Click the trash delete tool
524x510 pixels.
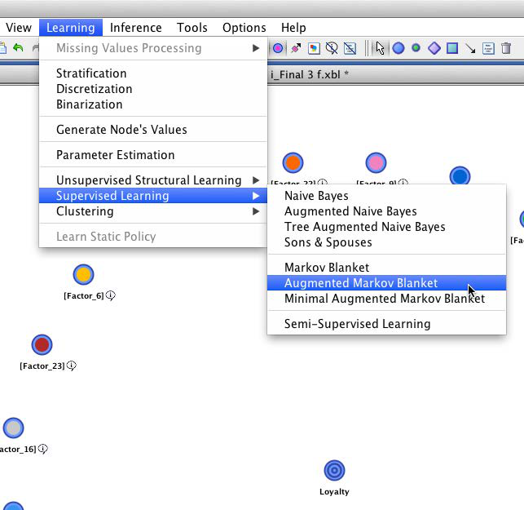pyautogui.click(x=506, y=48)
